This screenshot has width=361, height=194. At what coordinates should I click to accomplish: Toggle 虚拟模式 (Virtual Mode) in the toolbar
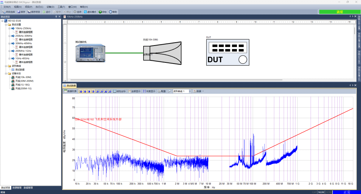pyautogui.click(x=90, y=12)
